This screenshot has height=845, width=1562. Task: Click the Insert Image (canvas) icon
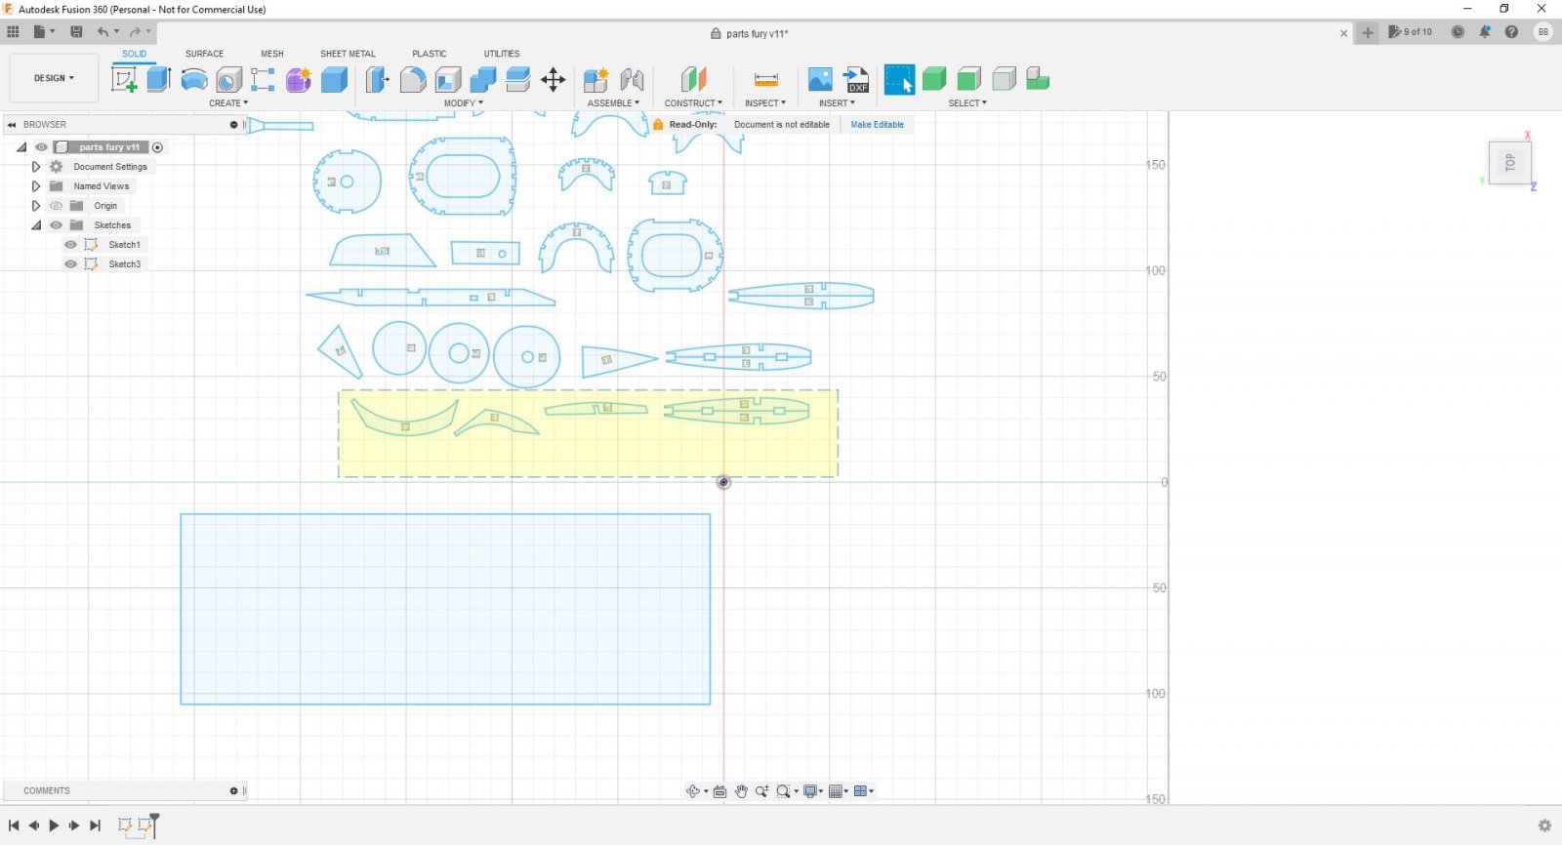(820, 80)
